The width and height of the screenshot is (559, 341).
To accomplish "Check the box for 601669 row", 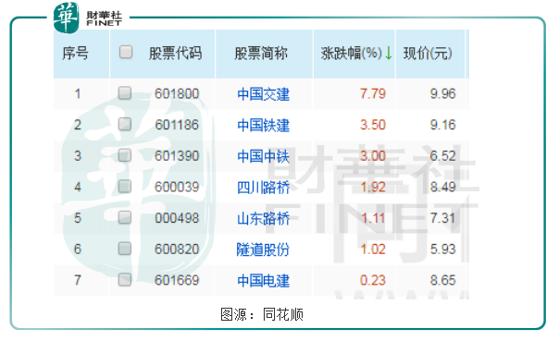I will (125, 279).
